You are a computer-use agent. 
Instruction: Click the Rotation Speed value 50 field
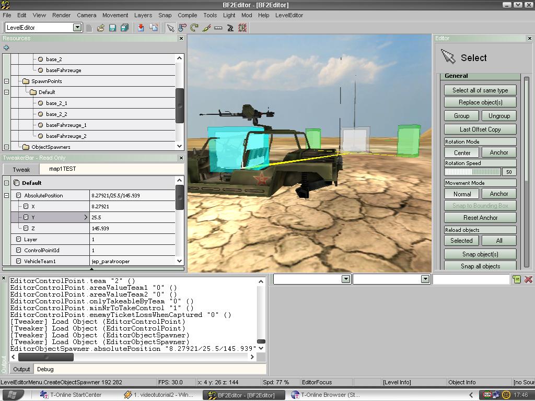coord(509,172)
